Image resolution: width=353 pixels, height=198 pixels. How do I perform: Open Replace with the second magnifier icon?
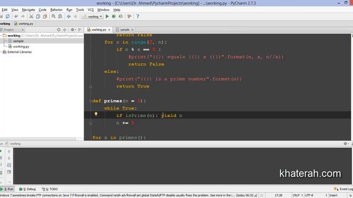(60, 16)
